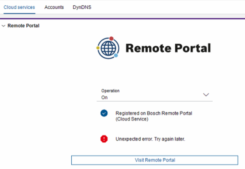Click the (Cloud Service) status text line
The image size is (245, 169).
coord(132,119)
